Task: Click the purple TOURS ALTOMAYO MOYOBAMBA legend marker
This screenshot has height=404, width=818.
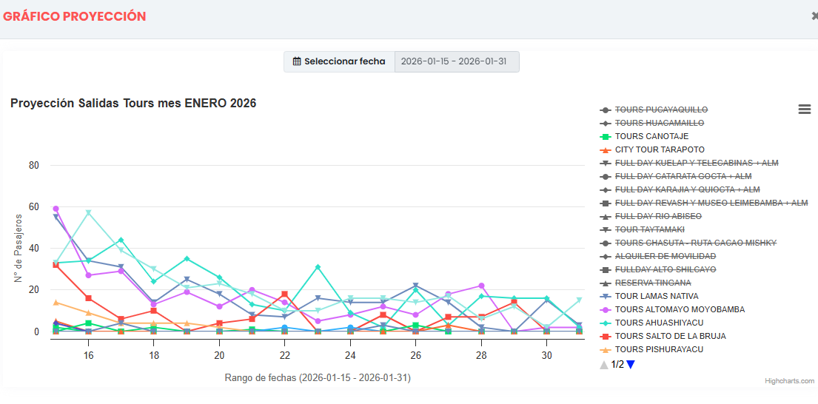Action: click(x=605, y=309)
